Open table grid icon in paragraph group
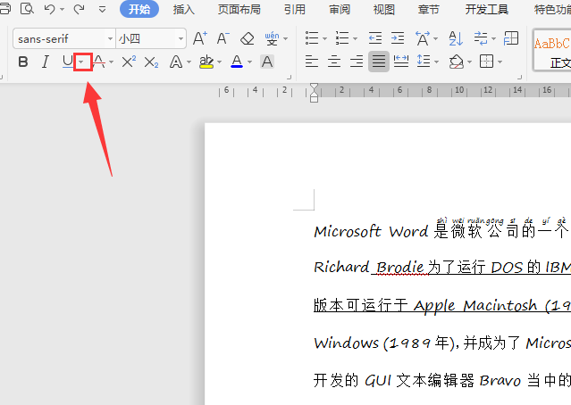The image size is (571, 405). pos(511,38)
